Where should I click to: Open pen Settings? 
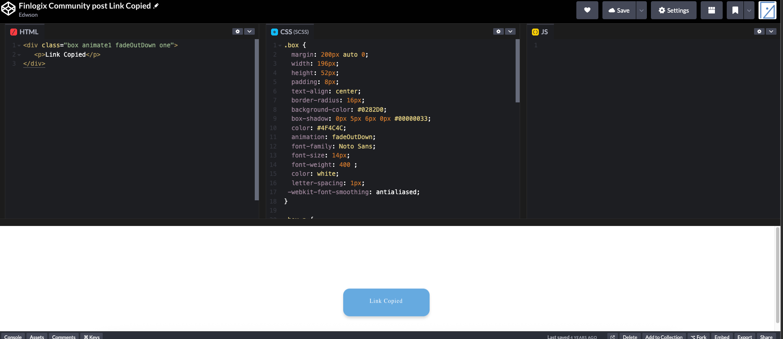coord(673,10)
